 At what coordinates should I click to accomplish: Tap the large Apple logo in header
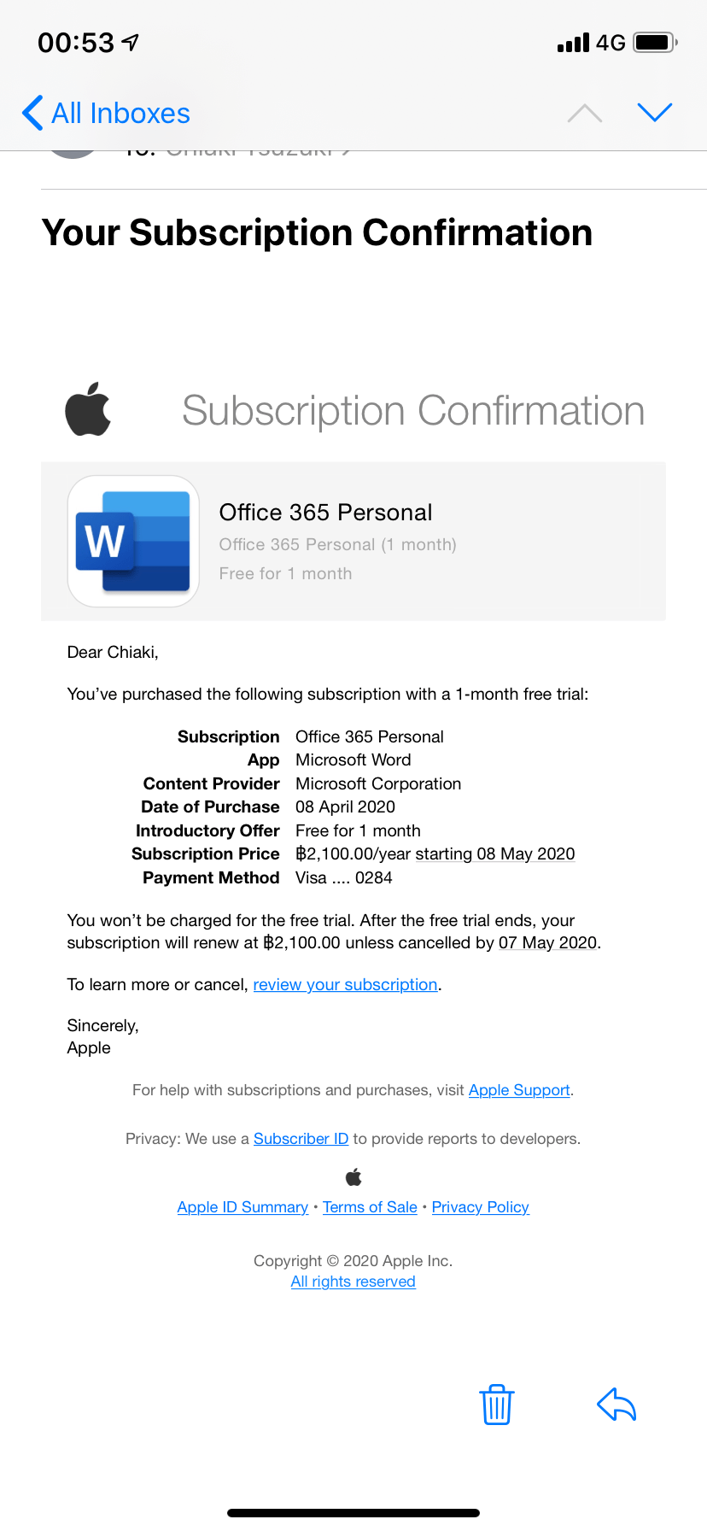(x=89, y=409)
